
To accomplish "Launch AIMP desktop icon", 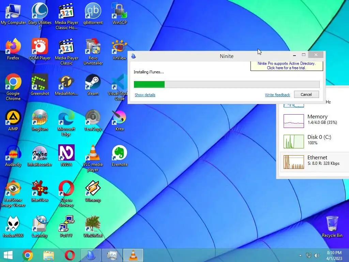I will pos(13,120).
